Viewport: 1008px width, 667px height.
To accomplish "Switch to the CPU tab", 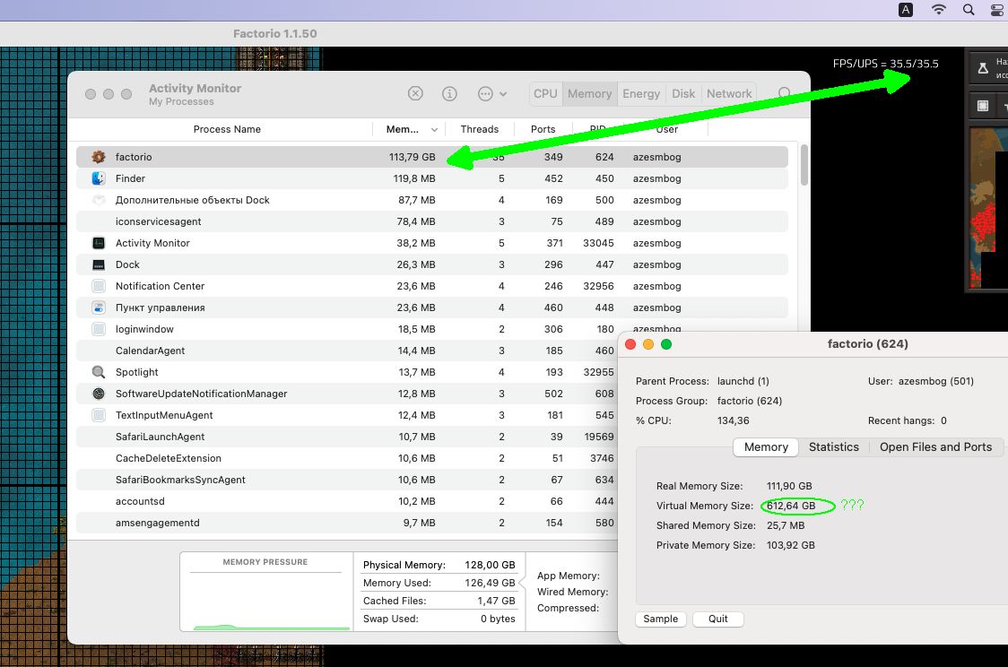I will pyautogui.click(x=545, y=94).
